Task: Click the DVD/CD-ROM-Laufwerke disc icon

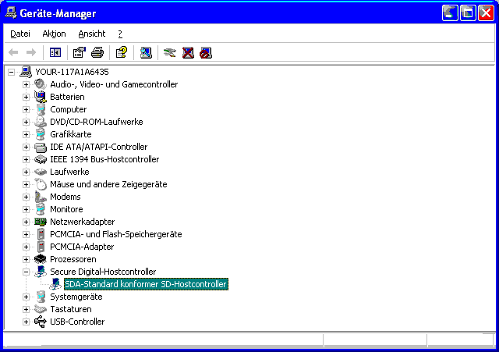Action: 41,122
